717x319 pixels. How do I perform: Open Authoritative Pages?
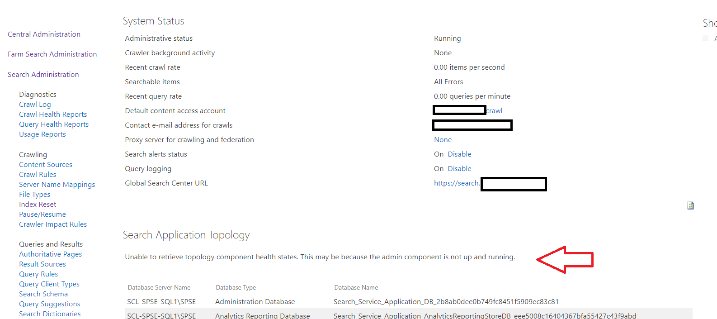point(50,254)
